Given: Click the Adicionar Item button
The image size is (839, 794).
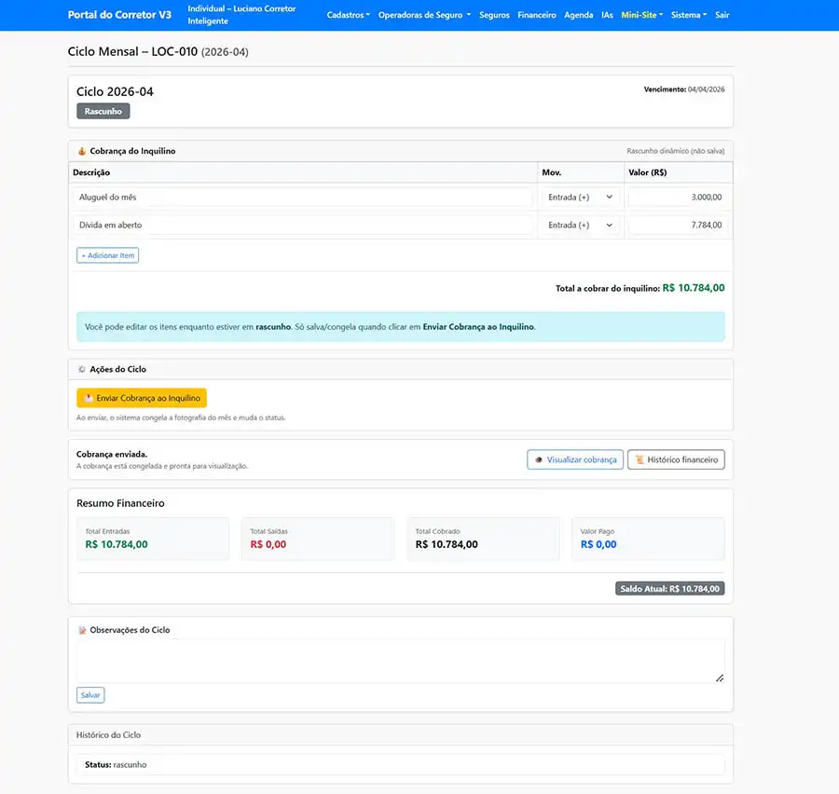Looking at the screenshot, I should [x=107, y=255].
